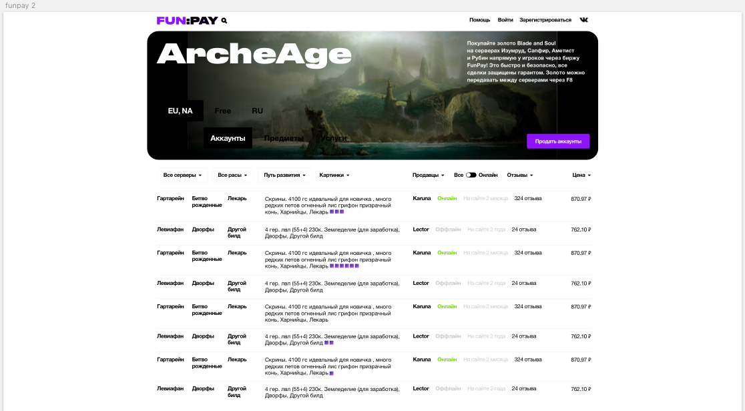
Task: Switch to the Предметы tab
Action: [283, 138]
